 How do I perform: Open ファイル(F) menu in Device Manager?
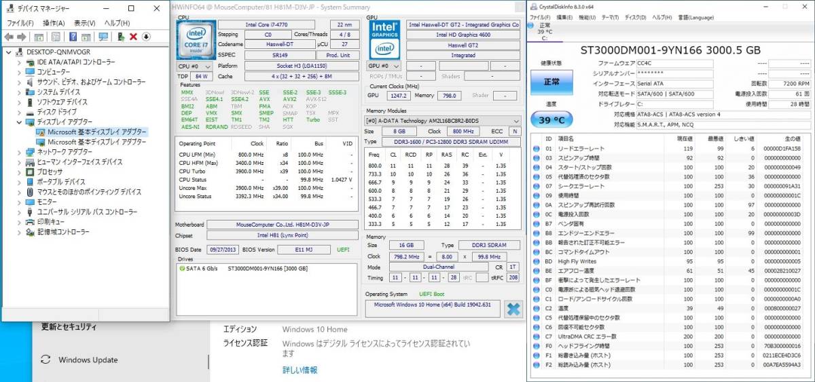tap(20, 23)
